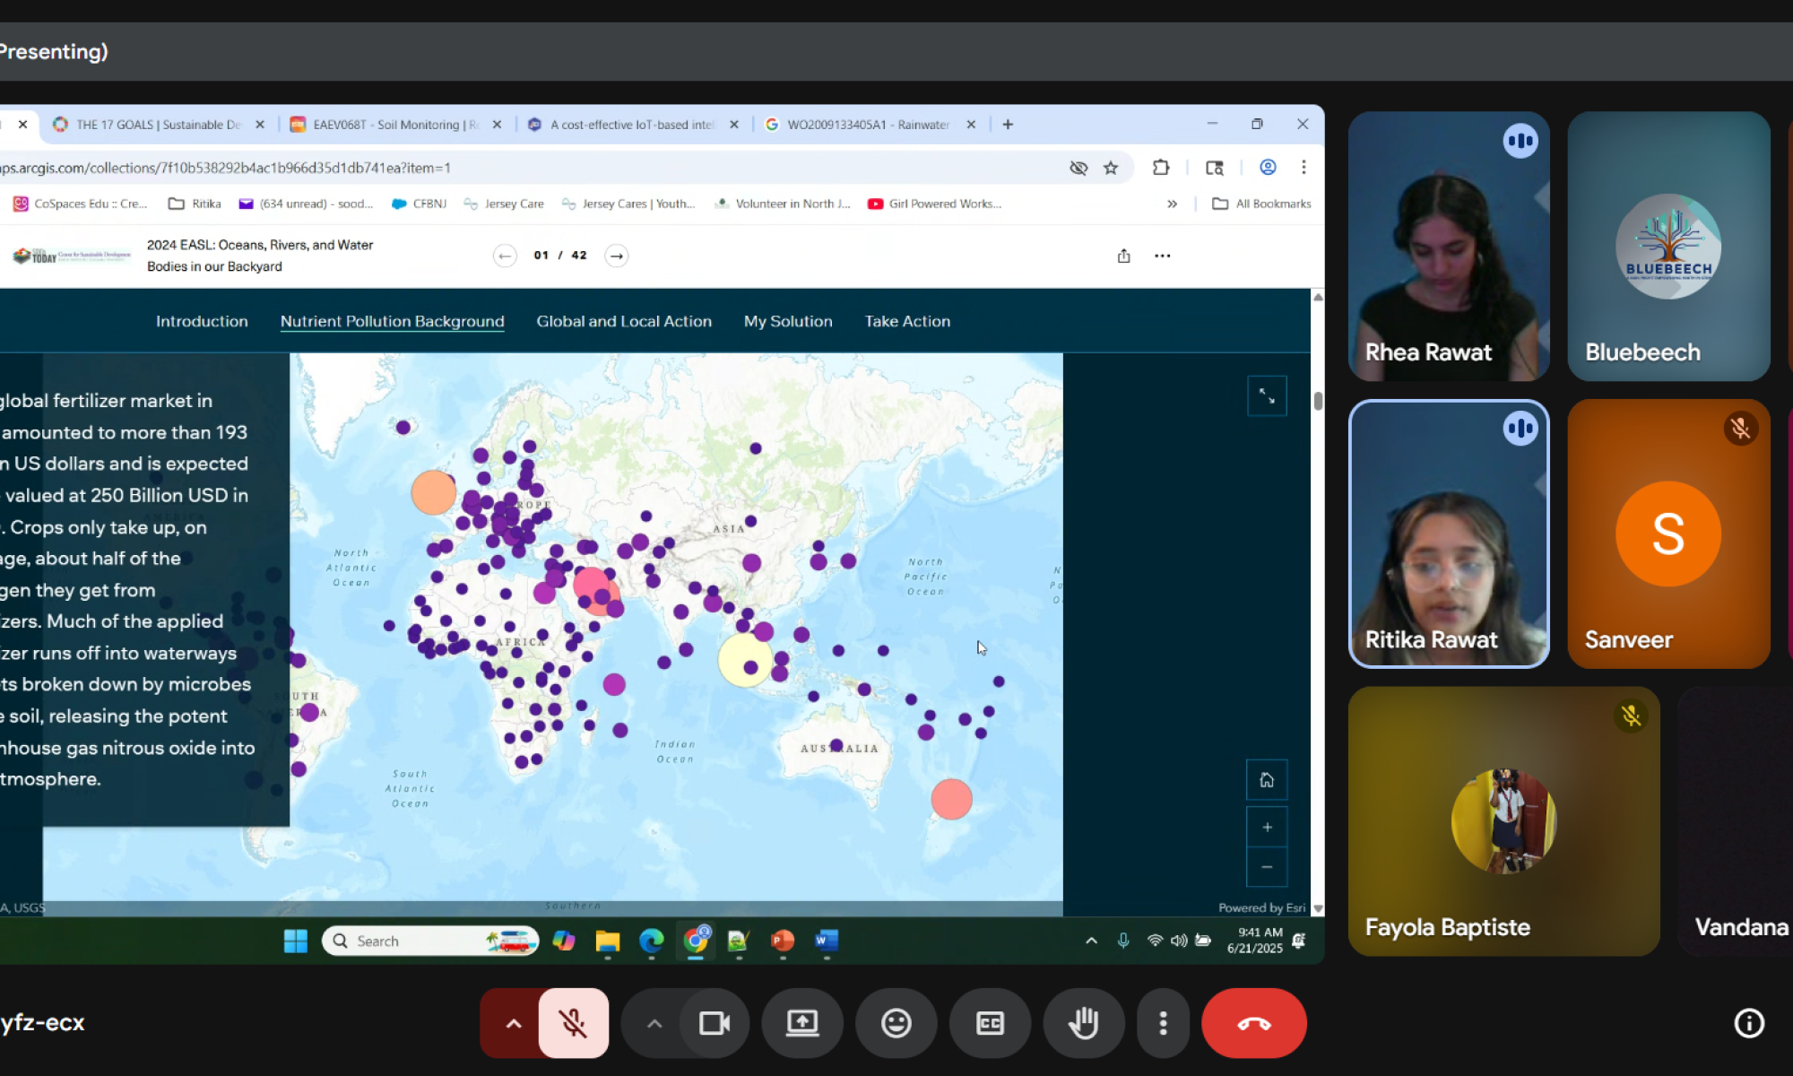
Task: Open the All Bookmarks folder
Action: (1261, 204)
